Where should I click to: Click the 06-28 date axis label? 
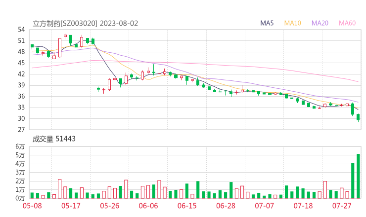coord(226,206)
